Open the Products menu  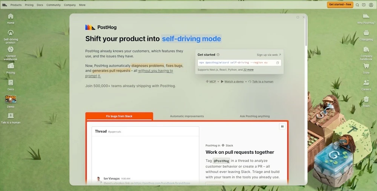pyautogui.click(x=16, y=5)
